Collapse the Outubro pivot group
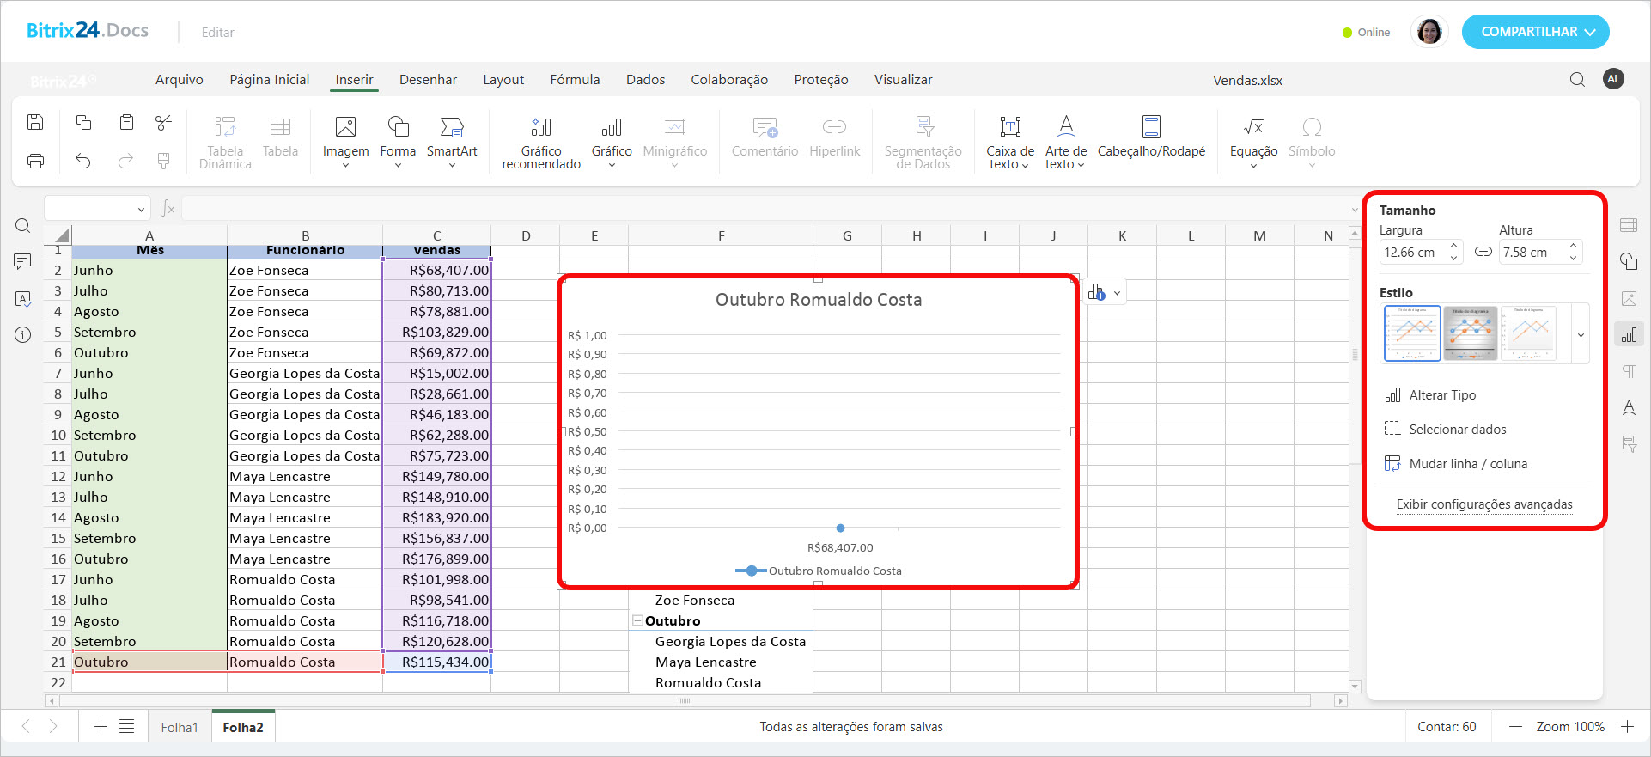This screenshot has height=757, width=1651. [x=637, y=620]
